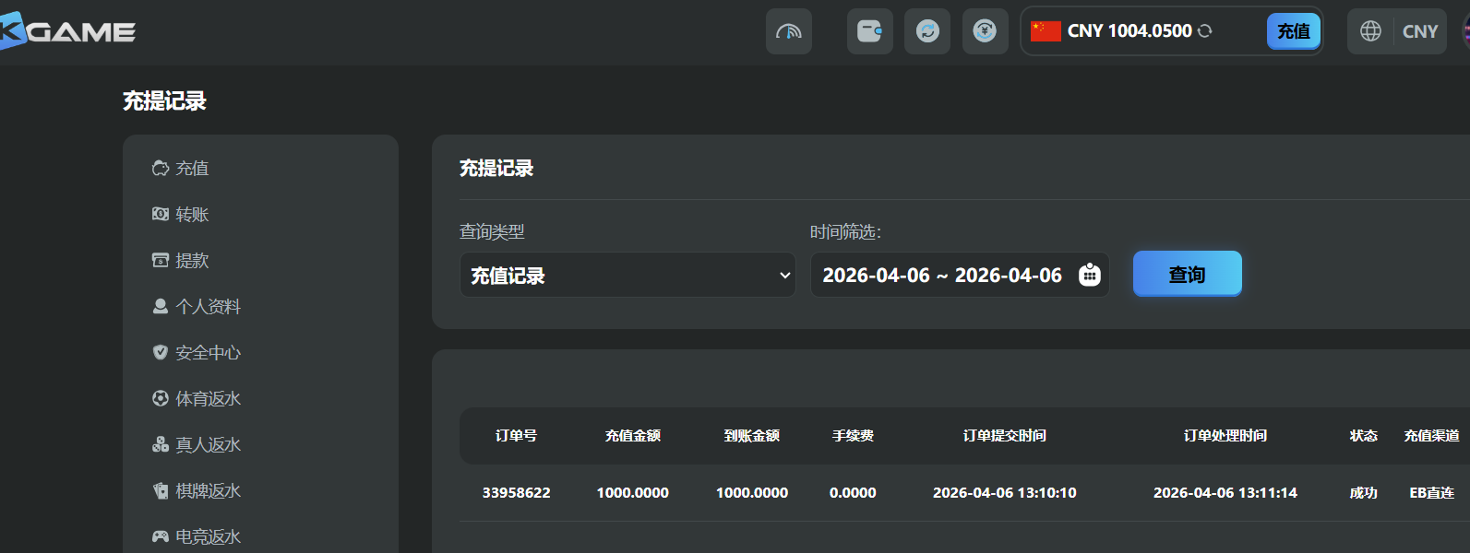Screen dimensions: 1470x553
Task: Click the yen currency exchange icon
Action: (x=985, y=31)
